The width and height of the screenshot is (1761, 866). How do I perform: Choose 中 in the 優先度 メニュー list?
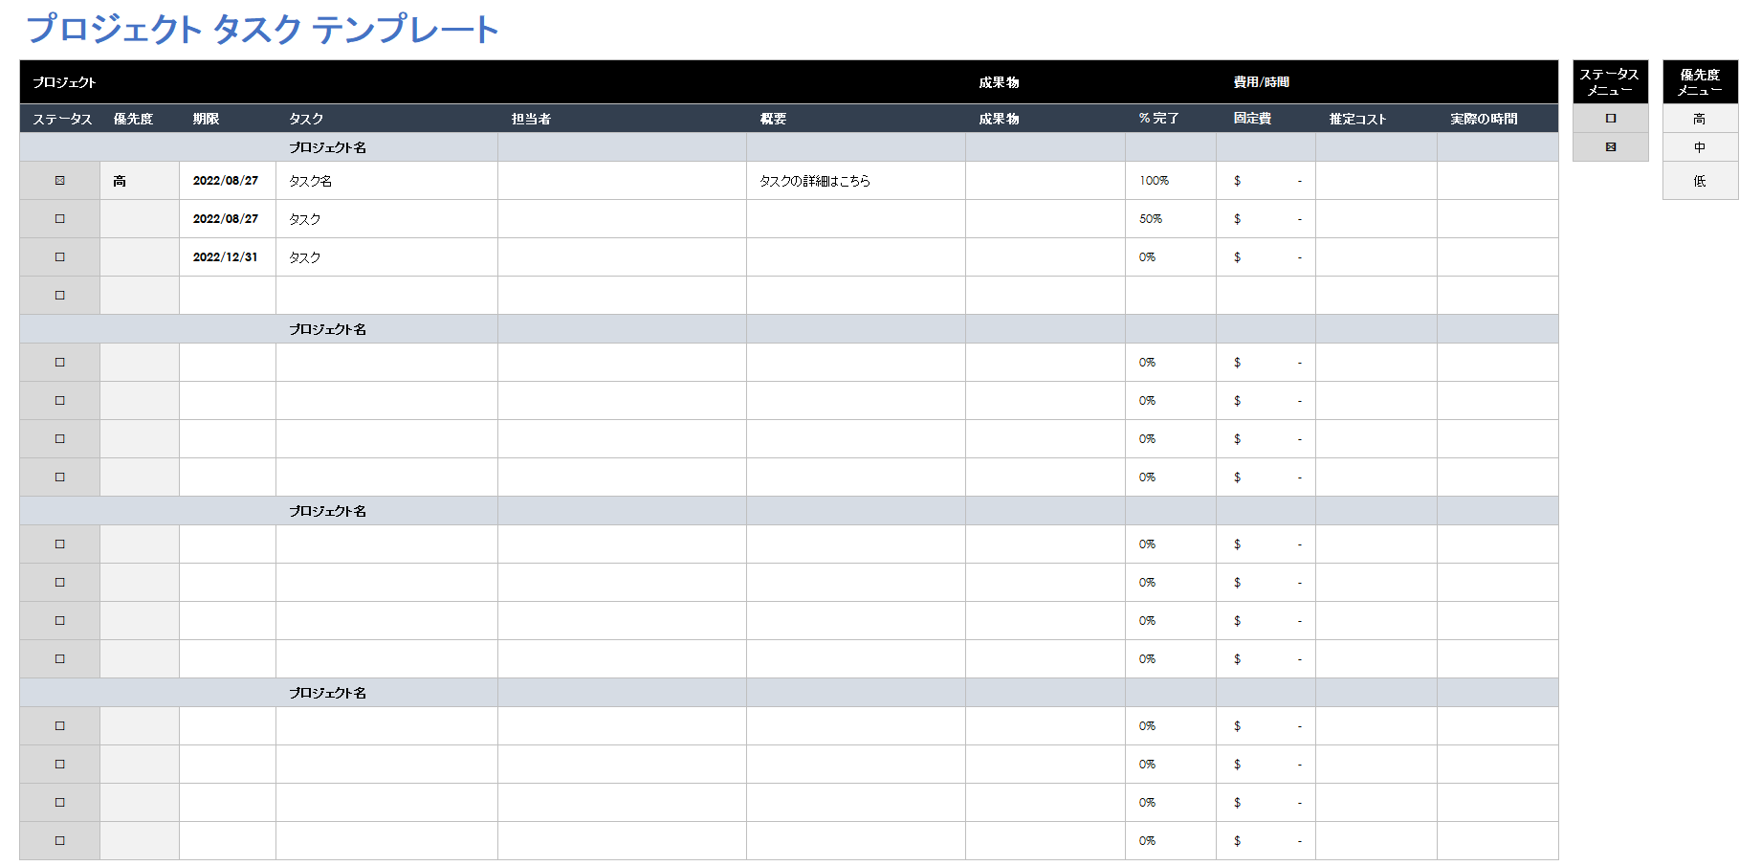pyautogui.click(x=1700, y=147)
